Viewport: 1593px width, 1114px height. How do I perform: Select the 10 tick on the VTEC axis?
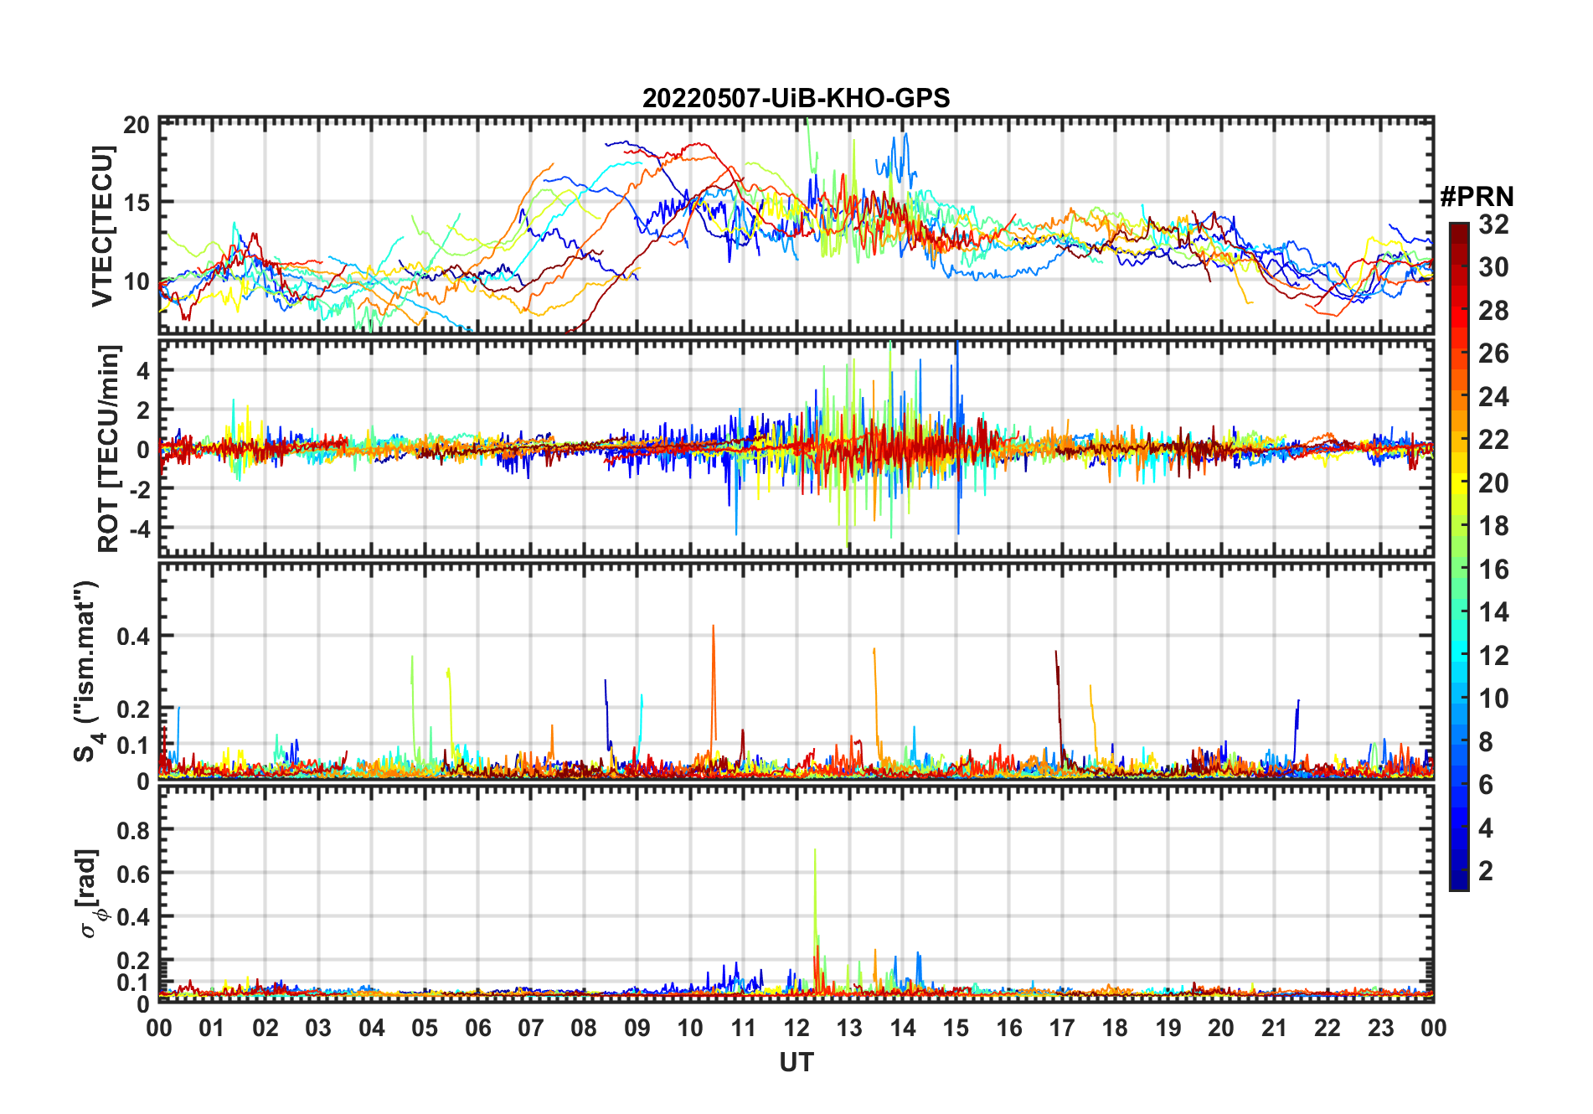point(136,281)
